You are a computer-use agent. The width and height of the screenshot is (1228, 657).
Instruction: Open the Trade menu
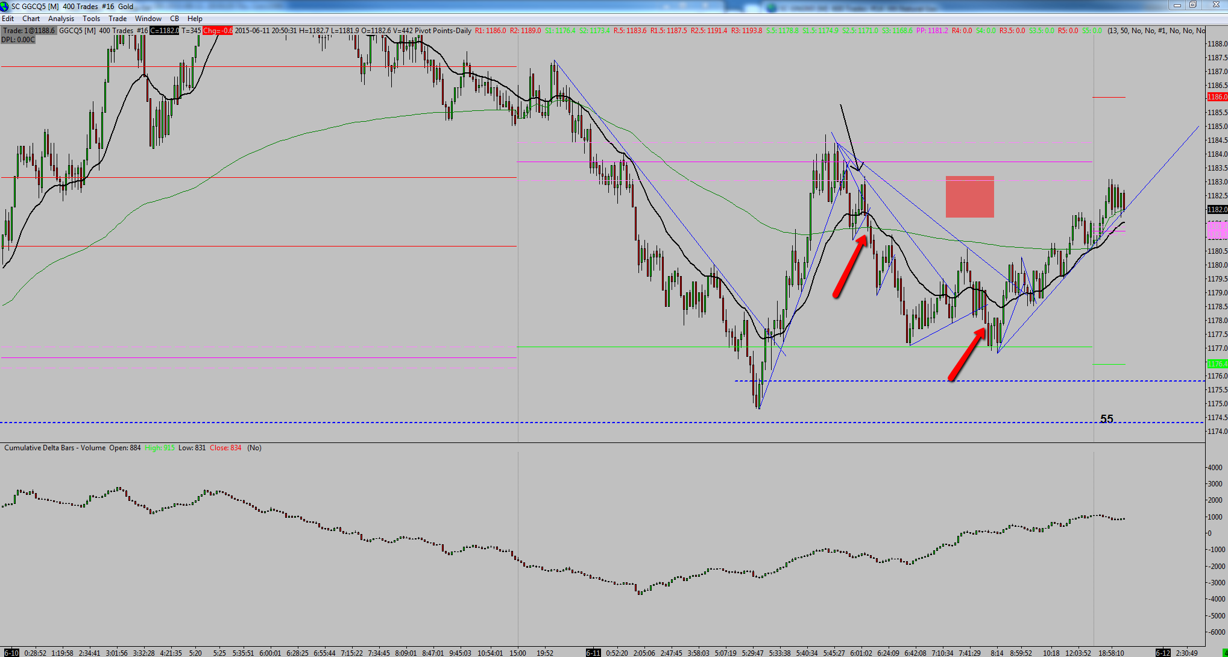click(x=118, y=19)
